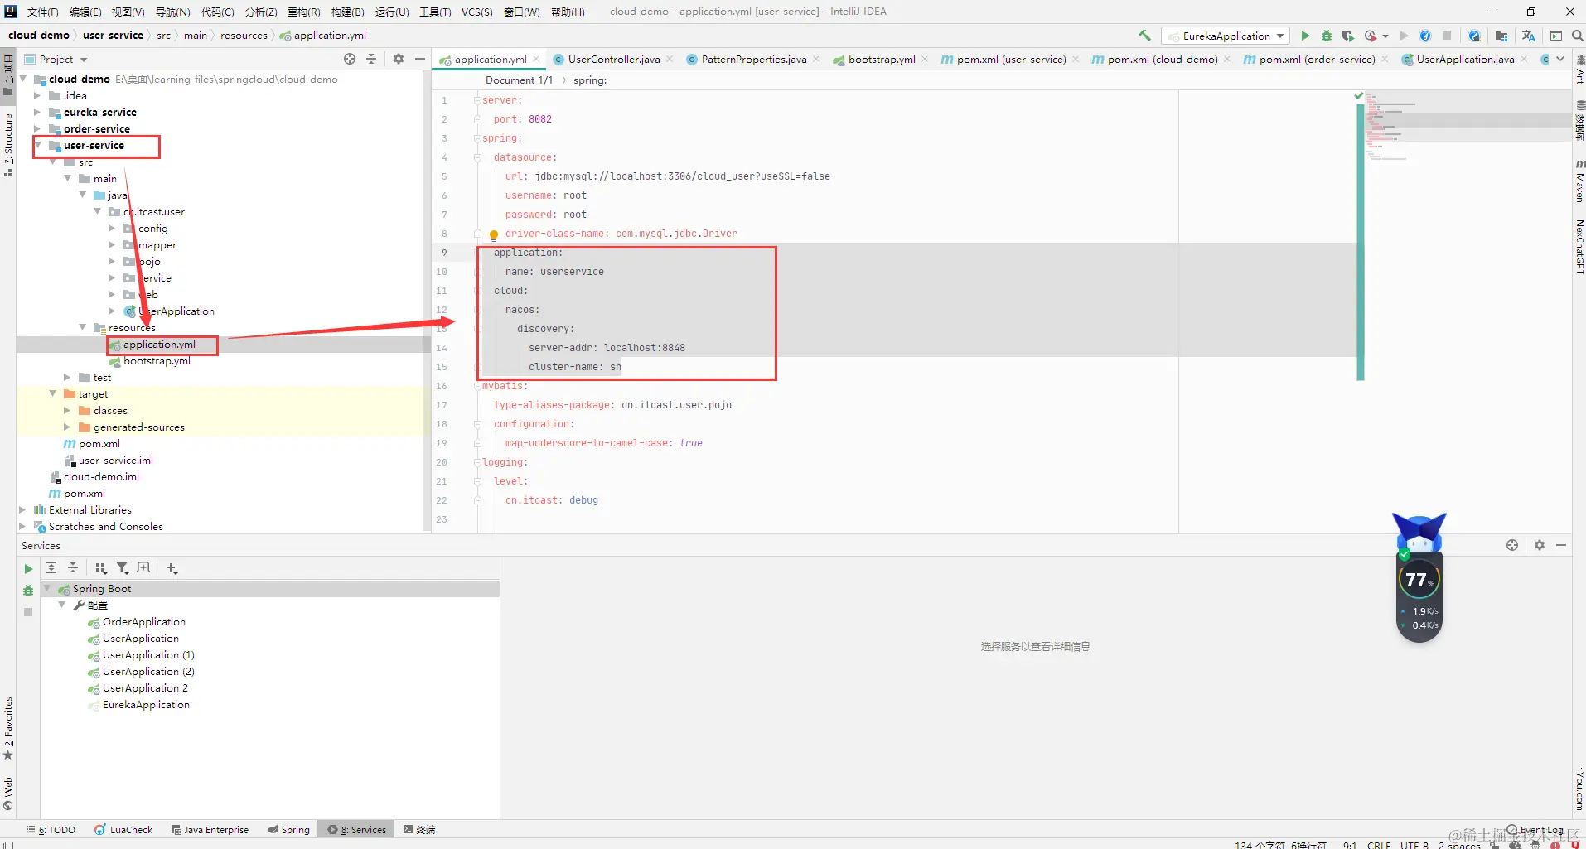Screen dimensions: 1586x849
Task: Open the Event Log
Action: coord(1535,829)
